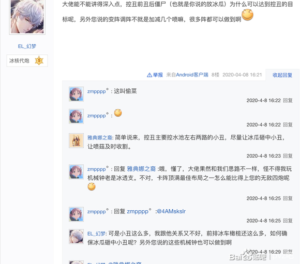300x264 pixels.
Task: Open 雅典娜之裔 commenter name link
Action: 99,137
